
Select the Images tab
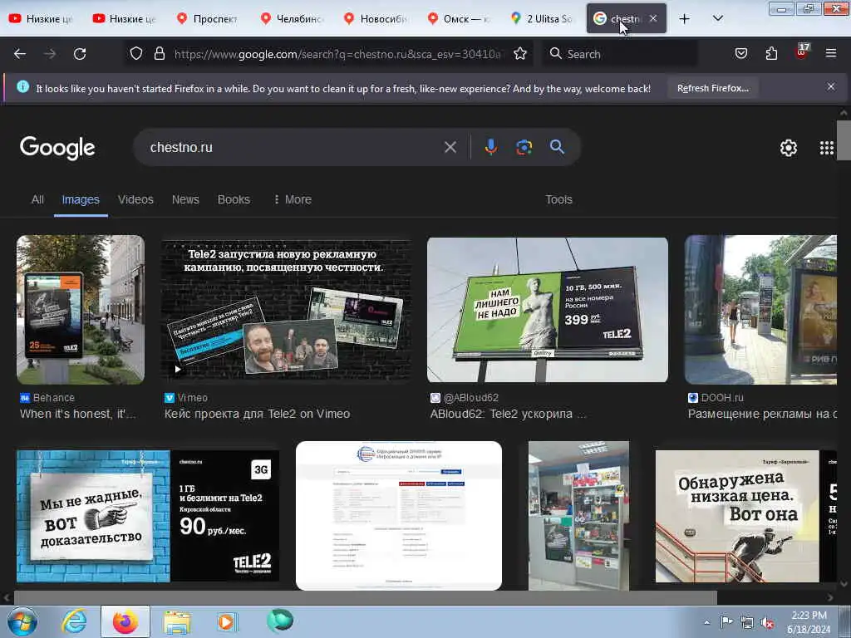point(81,199)
